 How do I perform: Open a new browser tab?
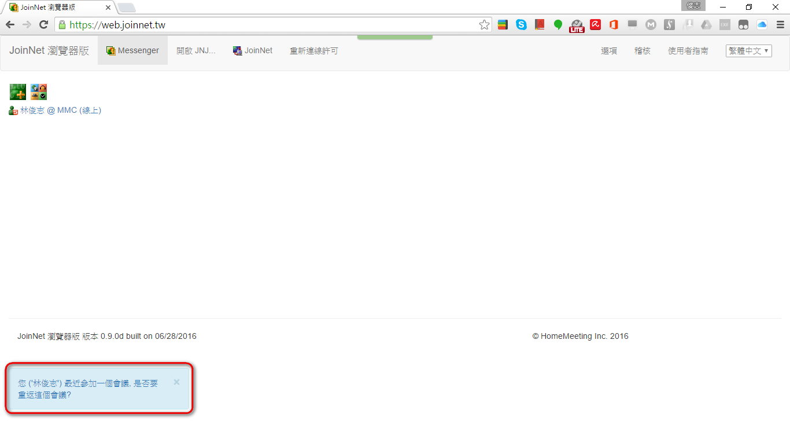click(127, 8)
